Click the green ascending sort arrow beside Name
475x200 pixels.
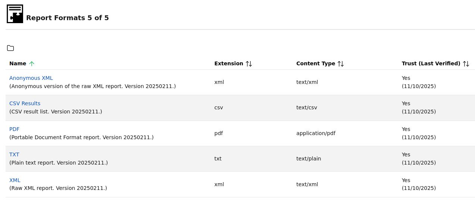click(32, 64)
